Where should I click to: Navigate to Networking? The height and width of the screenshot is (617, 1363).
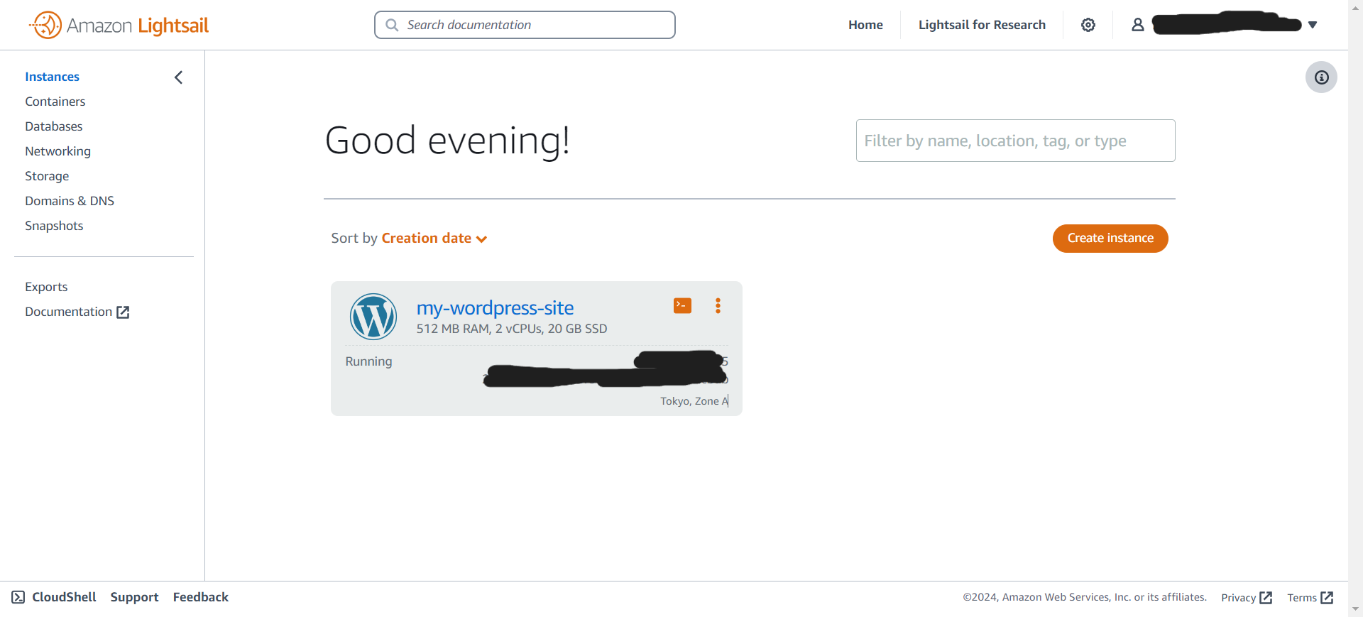pyautogui.click(x=58, y=151)
